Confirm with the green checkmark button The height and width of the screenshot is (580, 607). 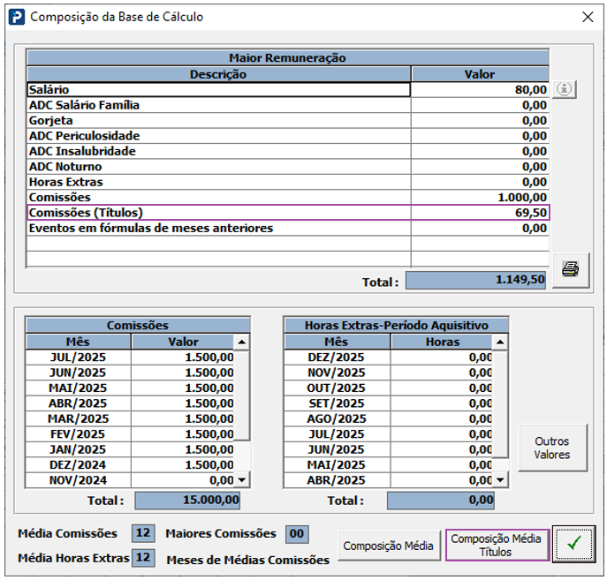coord(573,543)
